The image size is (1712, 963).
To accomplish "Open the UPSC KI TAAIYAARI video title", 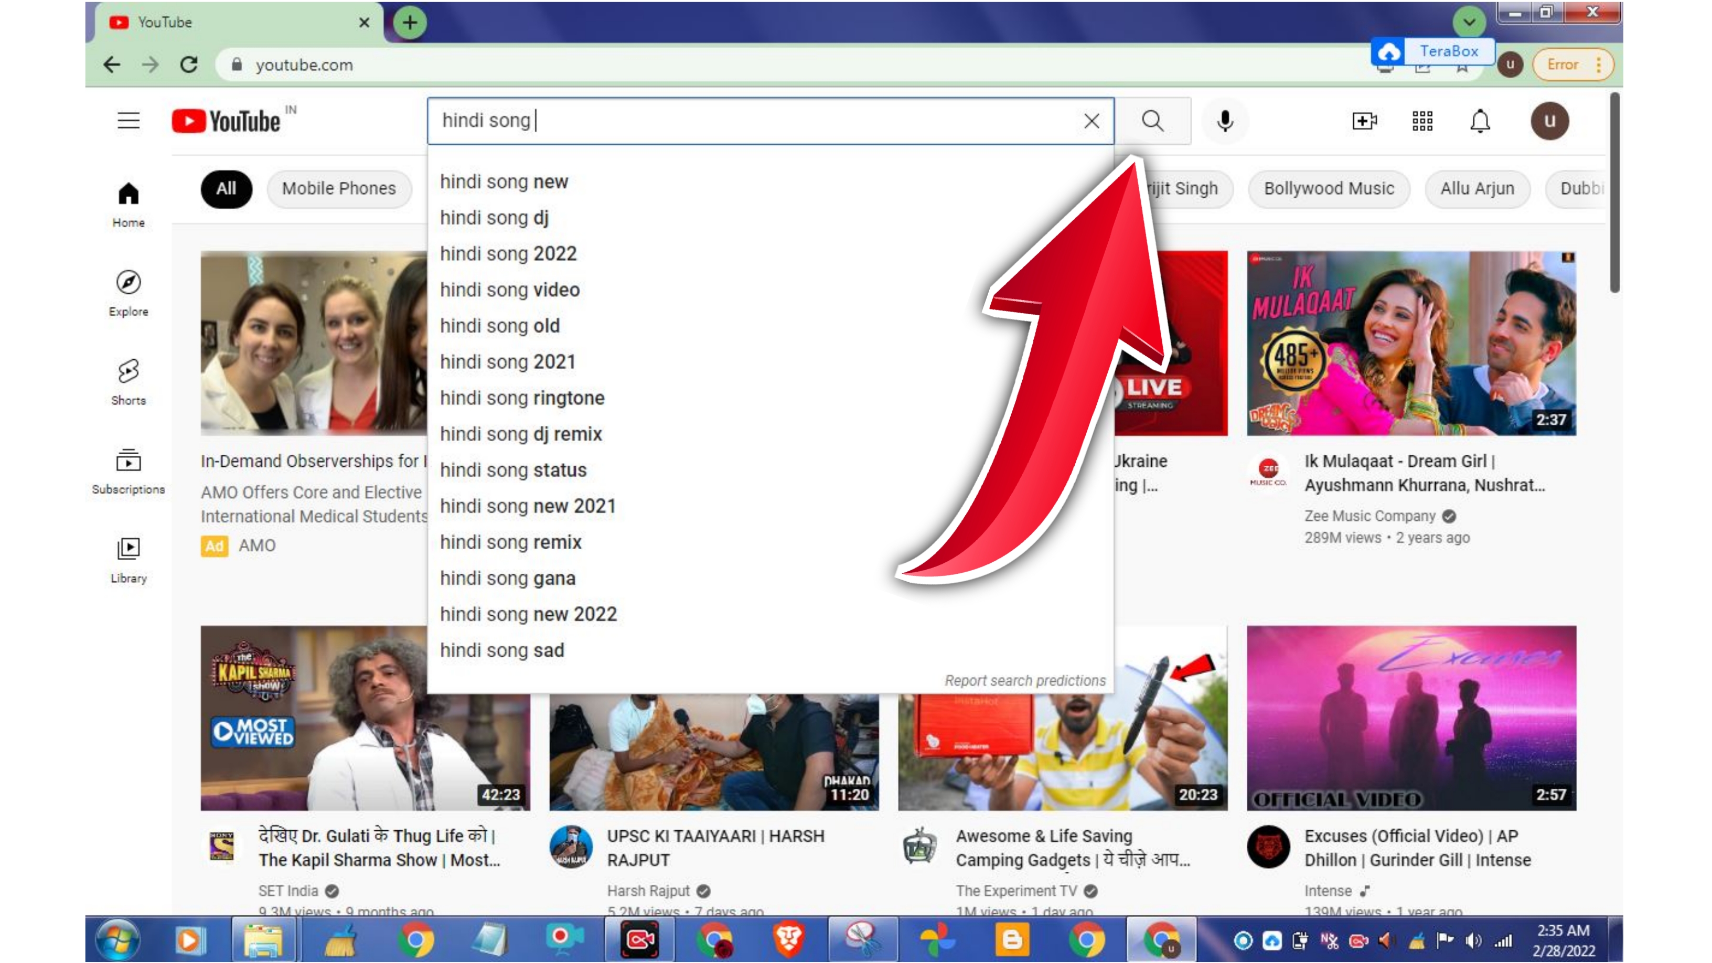I will (716, 848).
